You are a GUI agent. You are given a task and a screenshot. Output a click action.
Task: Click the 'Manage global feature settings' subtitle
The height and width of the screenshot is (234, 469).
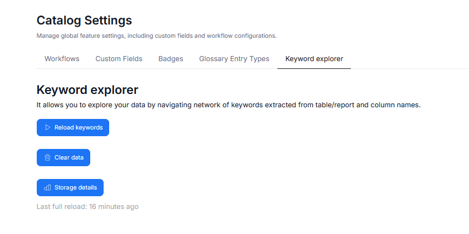click(157, 36)
